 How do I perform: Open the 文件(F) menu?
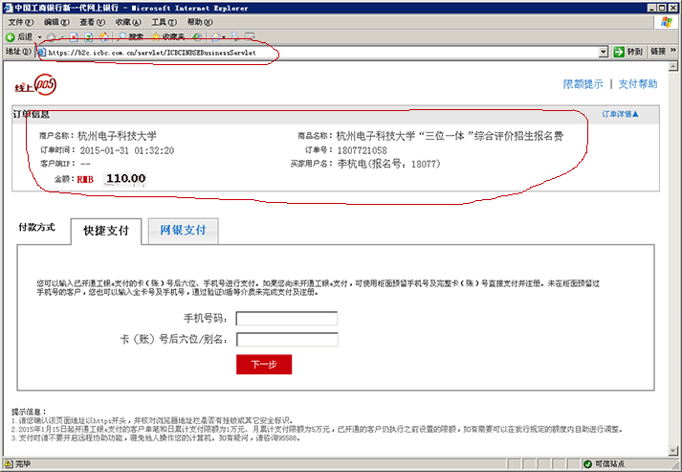[x=20, y=22]
